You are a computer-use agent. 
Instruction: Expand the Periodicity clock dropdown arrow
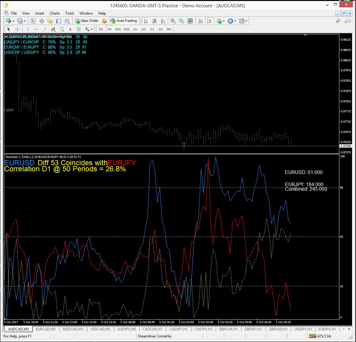tap(235, 21)
